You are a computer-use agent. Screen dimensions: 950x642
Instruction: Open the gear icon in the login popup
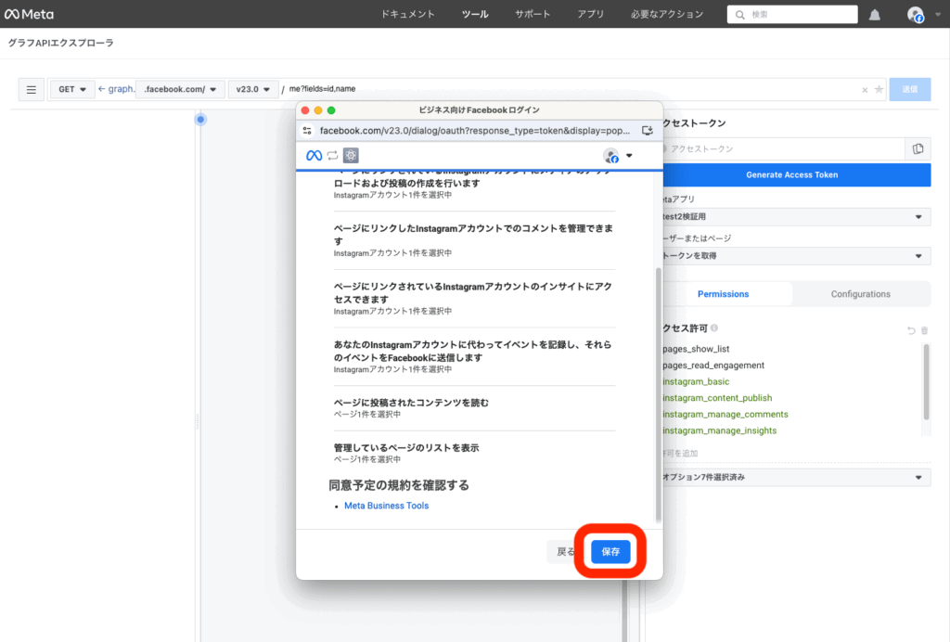click(351, 156)
